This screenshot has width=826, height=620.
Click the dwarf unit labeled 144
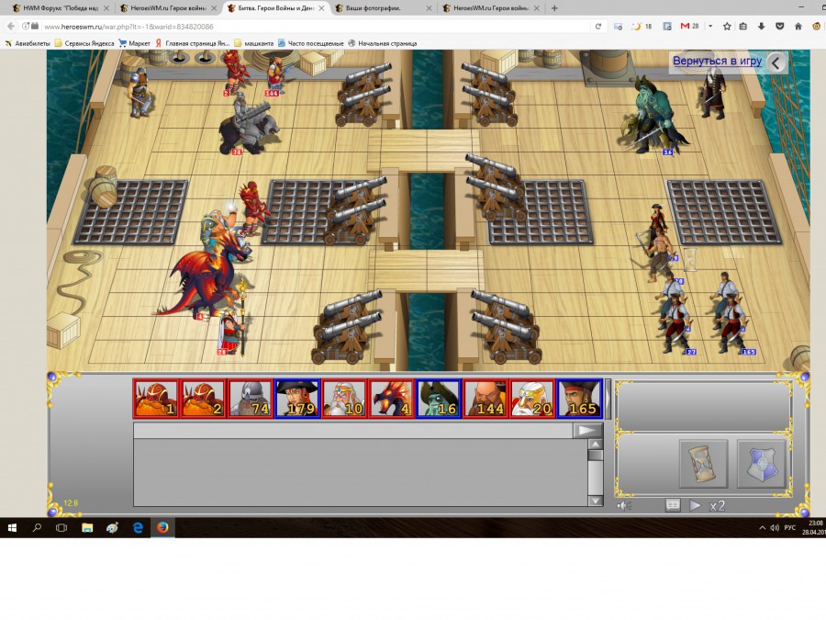[x=275, y=73]
